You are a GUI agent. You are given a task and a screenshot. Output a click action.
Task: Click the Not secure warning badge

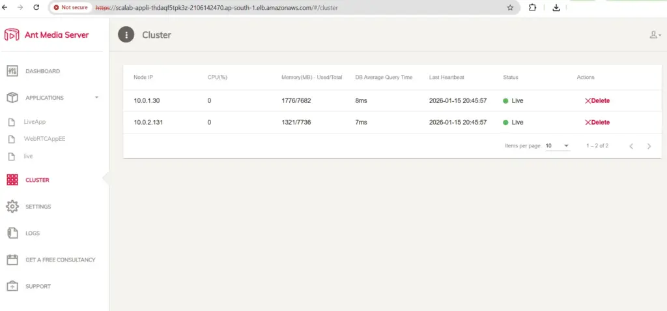[70, 7]
